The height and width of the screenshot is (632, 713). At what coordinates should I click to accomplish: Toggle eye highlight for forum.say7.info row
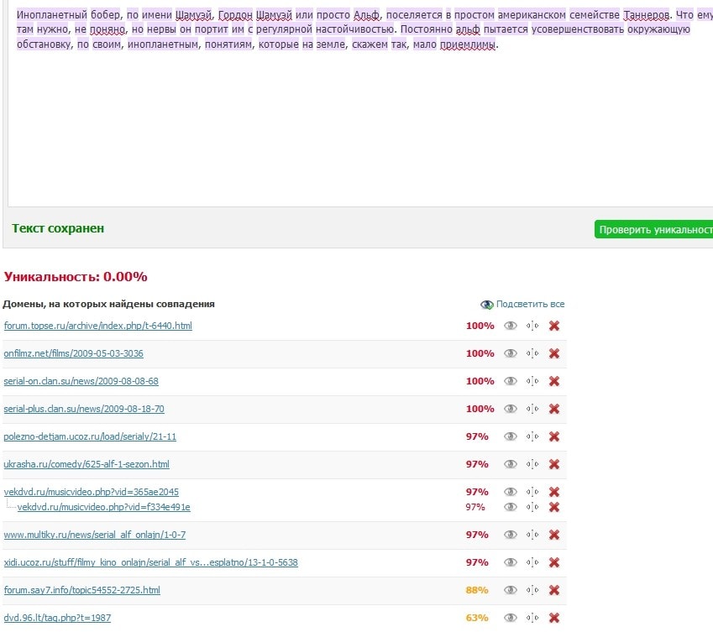click(x=511, y=590)
